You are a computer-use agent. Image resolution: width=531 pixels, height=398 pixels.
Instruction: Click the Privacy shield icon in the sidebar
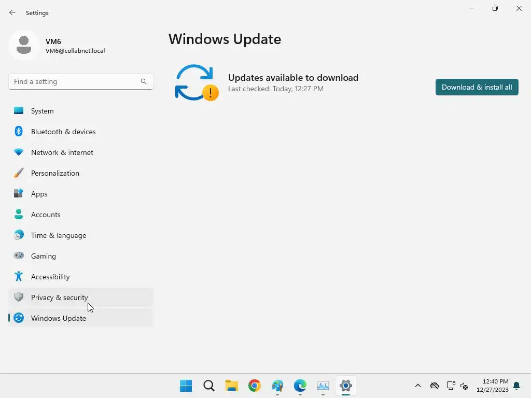click(19, 297)
